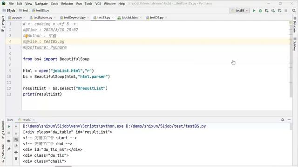Viewport: 298px width, 167px height.
Task: Open the Navigate menu
Action: pyautogui.click(x=41, y=4)
